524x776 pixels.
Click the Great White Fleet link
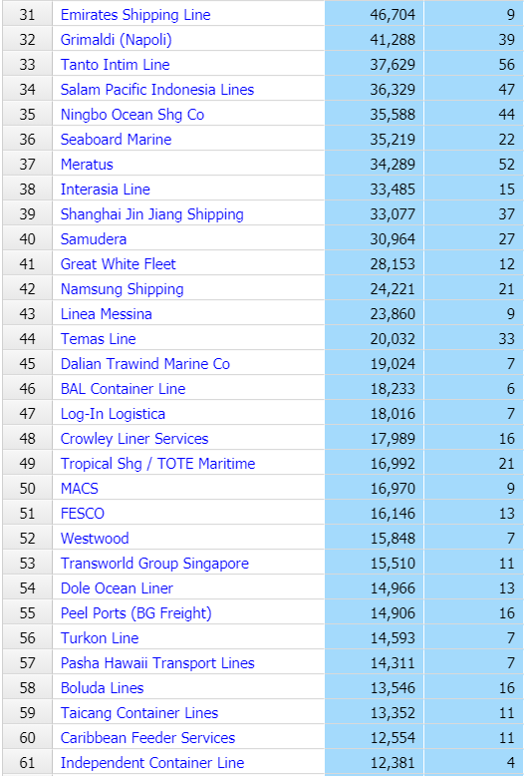(119, 263)
